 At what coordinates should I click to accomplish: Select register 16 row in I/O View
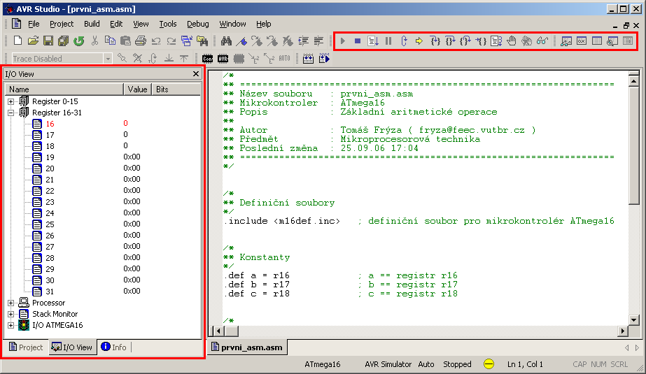point(103,124)
